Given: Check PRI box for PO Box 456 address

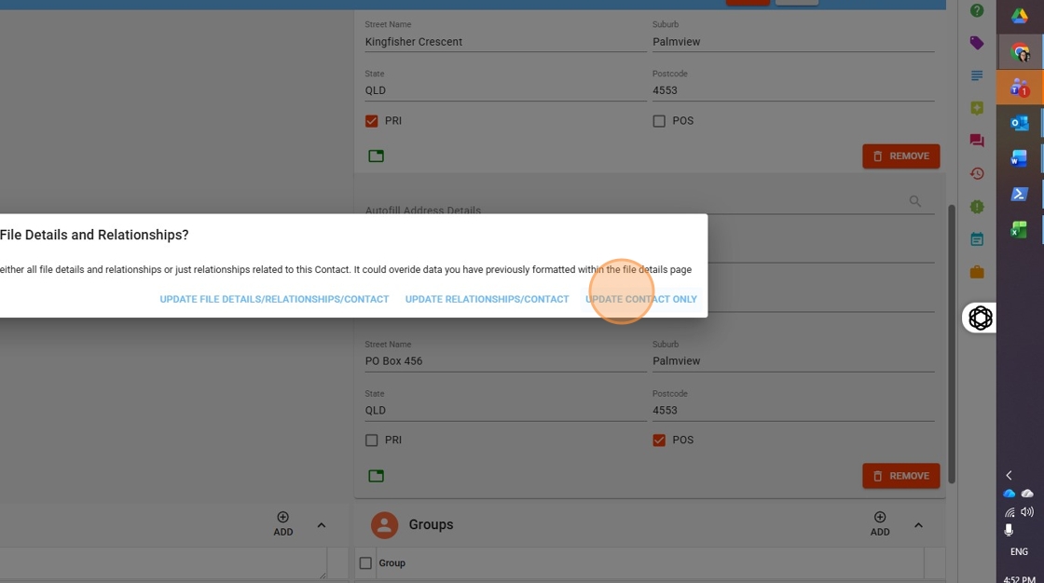Looking at the screenshot, I should point(372,441).
